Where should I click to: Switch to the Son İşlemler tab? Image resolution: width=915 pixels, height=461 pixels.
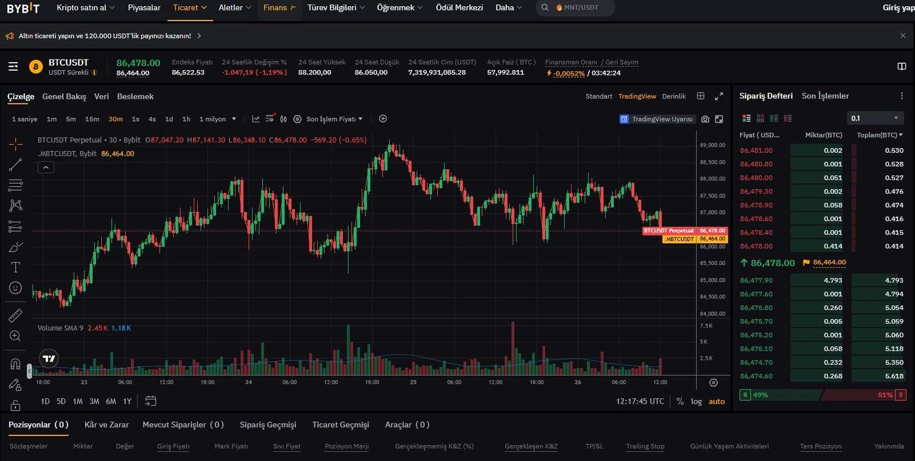click(825, 96)
